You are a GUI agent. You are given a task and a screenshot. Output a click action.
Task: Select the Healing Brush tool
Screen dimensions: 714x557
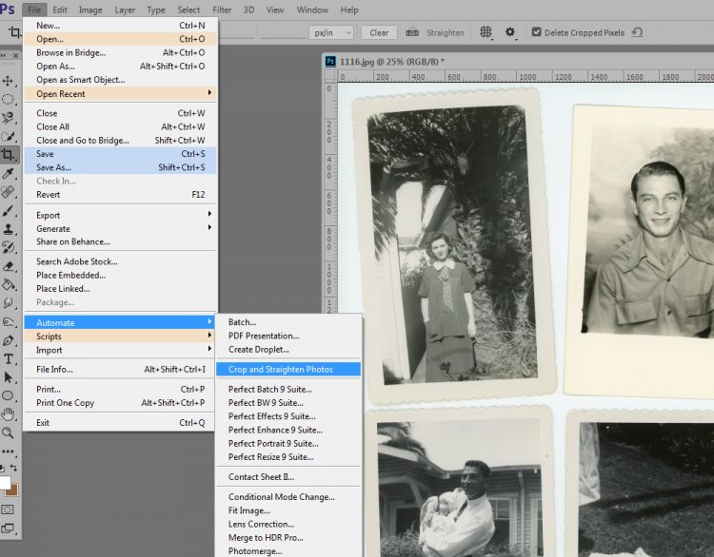[x=8, y=192]
